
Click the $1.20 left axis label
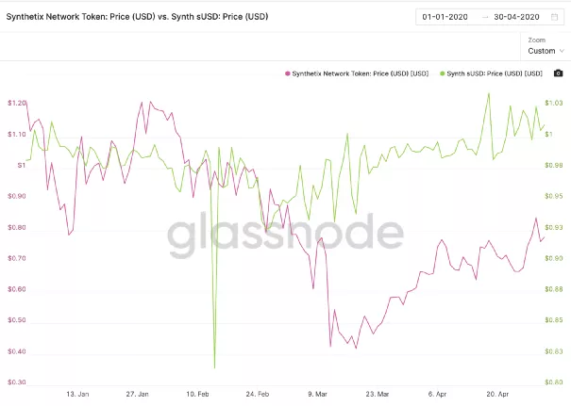[16, 103]
